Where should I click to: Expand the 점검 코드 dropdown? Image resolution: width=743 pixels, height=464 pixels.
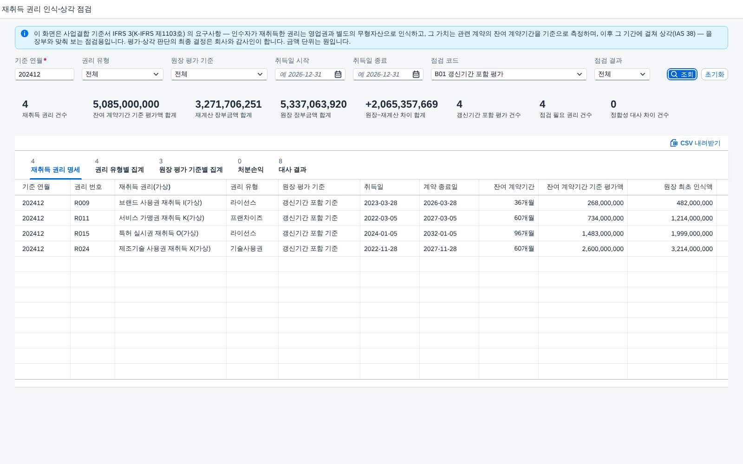(x=509, y=74)
